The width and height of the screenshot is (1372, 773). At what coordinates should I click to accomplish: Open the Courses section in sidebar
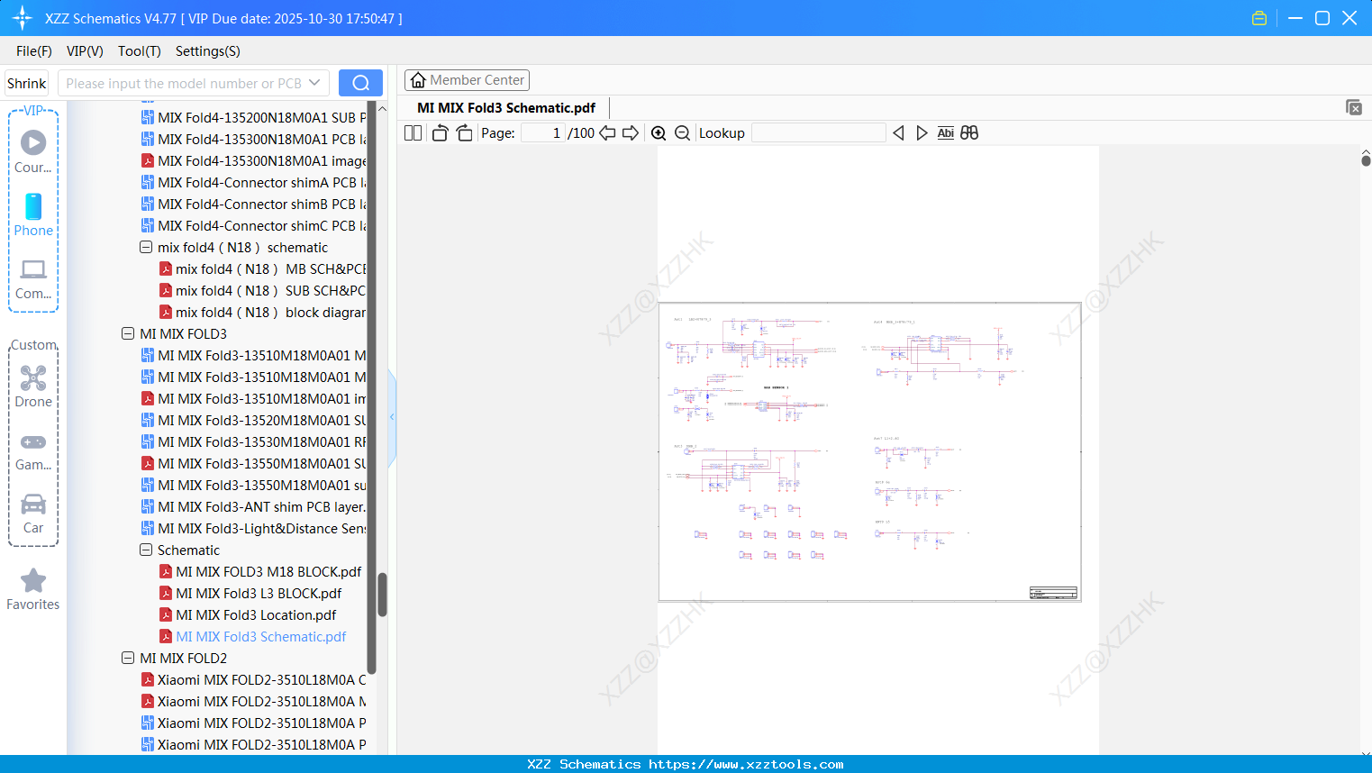(x=33, y=152)
